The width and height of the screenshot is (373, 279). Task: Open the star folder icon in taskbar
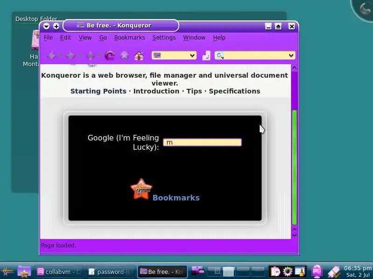click(x=24, y=272)
